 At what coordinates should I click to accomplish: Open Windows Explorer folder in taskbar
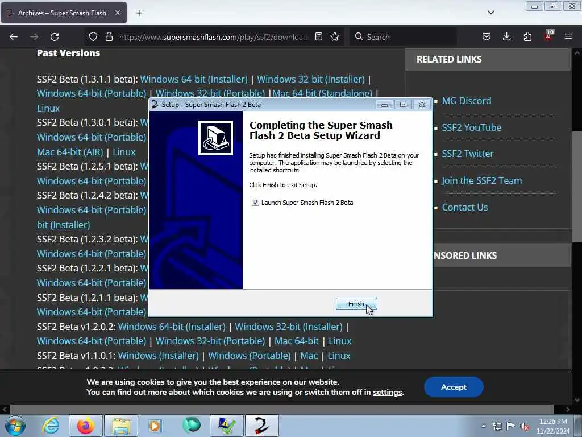121,426
